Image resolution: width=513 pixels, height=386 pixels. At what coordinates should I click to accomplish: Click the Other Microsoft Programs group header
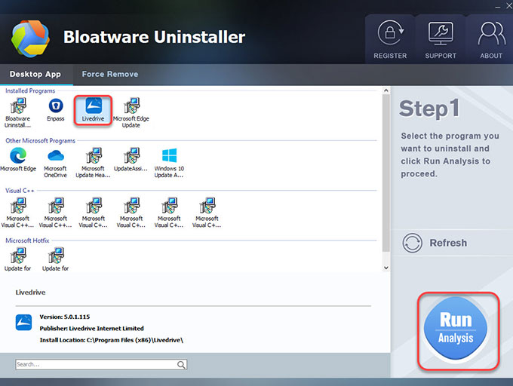tap(40, 141)
